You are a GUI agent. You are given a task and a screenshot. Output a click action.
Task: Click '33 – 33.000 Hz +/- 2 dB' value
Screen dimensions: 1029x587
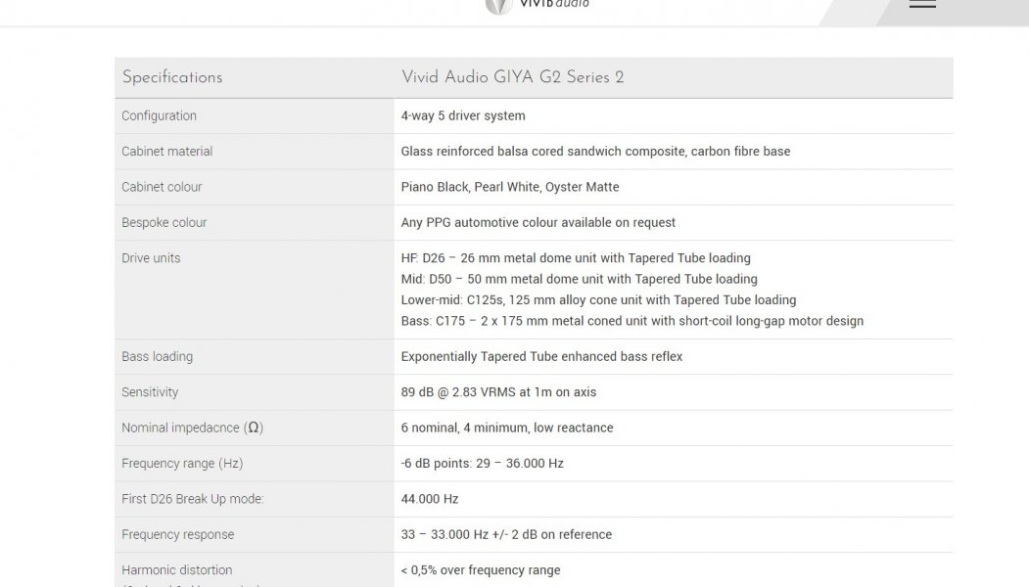[x=506, y=534]
